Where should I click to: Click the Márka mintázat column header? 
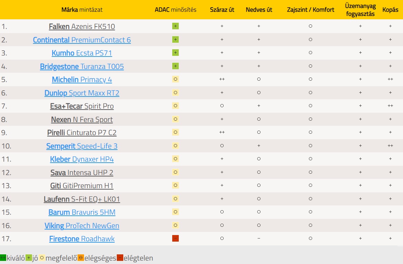point(82,10)
